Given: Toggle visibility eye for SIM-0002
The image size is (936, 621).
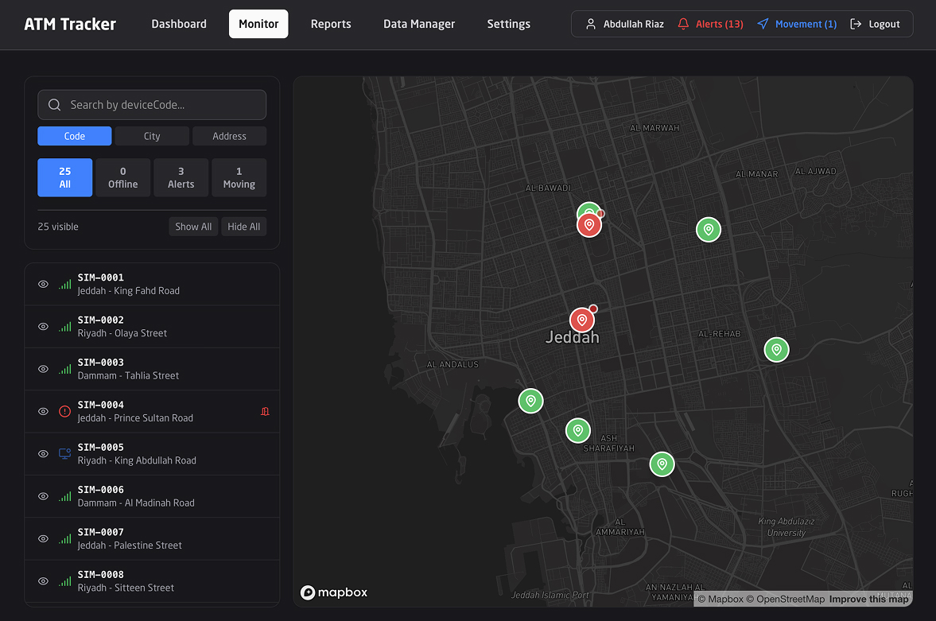Looking at the screenshot, I should (43, 327).
